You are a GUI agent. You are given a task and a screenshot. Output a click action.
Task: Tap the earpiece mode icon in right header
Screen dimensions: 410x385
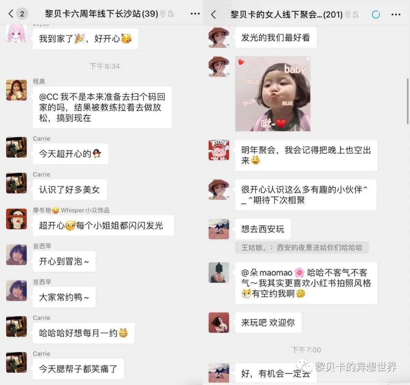[x=347, y=14]
